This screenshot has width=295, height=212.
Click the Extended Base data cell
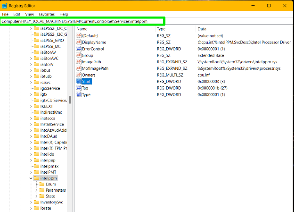click(x=211, y=55)
